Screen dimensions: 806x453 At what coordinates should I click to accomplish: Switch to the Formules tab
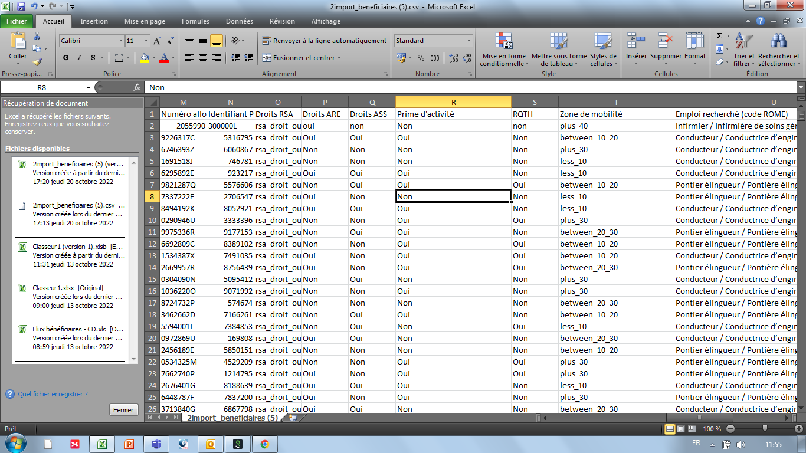pyautogui.click(x=195, y=21)
